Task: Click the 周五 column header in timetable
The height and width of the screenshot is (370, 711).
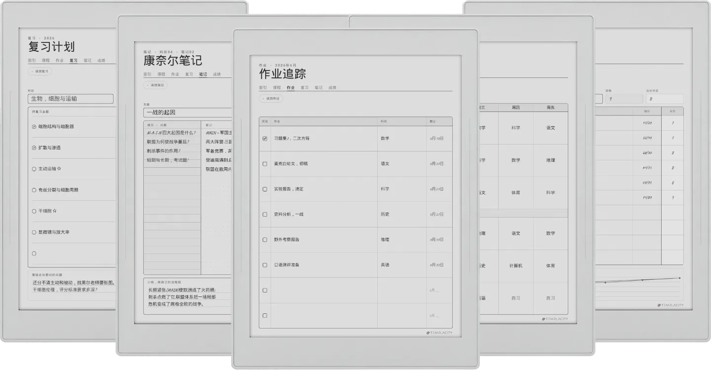Action: pyautogui.click(x=551, y=108)
